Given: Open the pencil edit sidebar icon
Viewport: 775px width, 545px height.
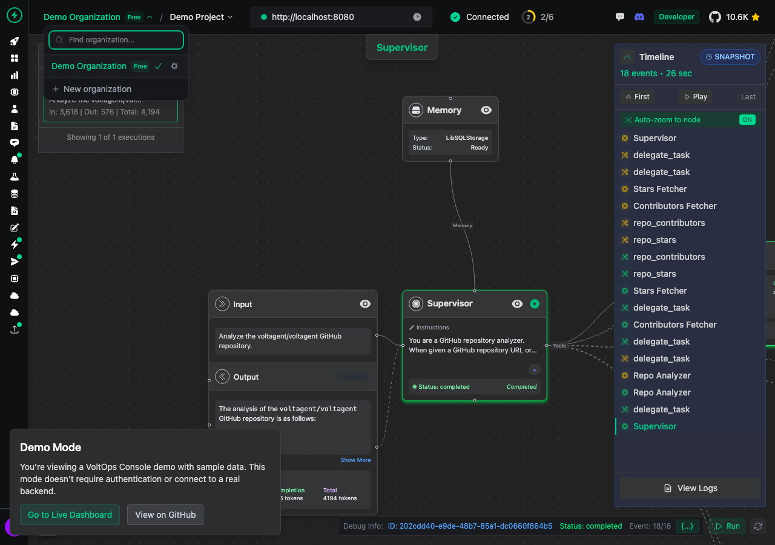Looking at the screenshot, I should [15, 228].
